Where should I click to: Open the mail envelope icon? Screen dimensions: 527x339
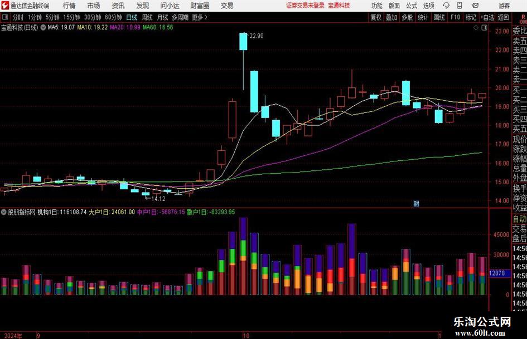tap(475, 6)
